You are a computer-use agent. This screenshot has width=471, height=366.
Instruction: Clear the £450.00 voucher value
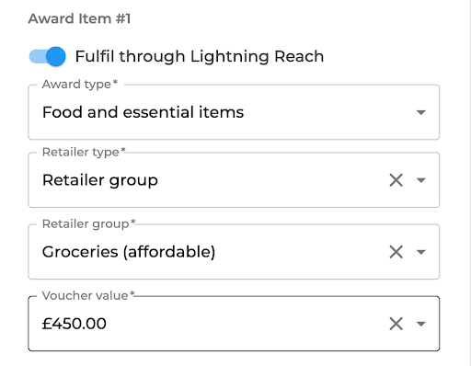pos(396,324)
